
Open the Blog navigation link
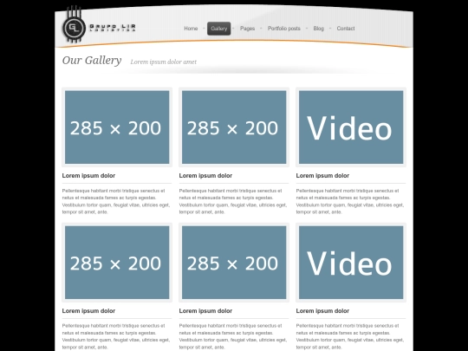tap(318, 29)
